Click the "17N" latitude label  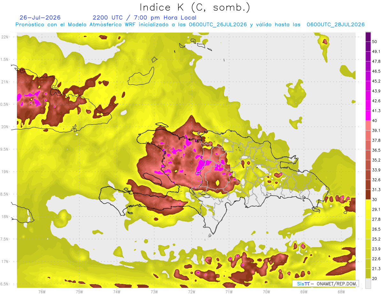(5, 262)
